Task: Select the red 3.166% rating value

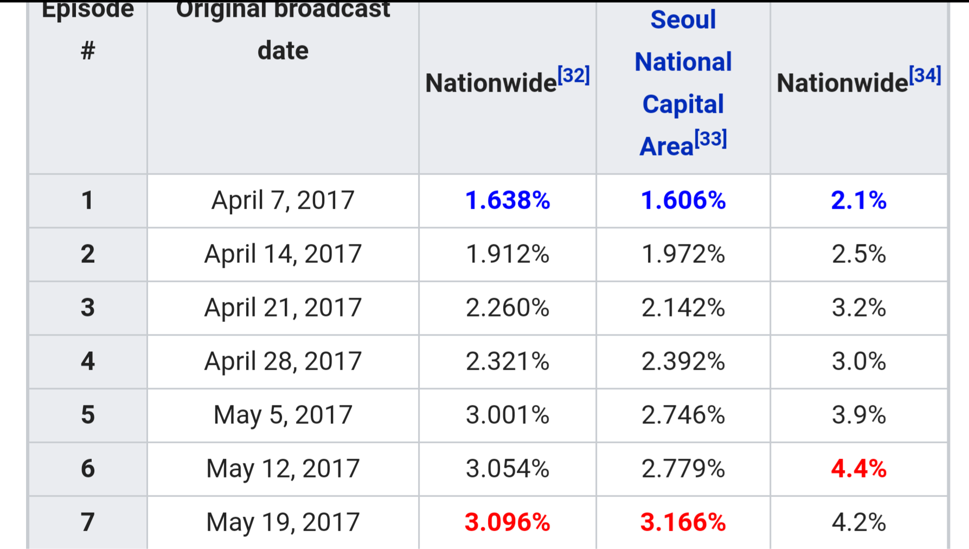Action: click(x=683, y=522)
